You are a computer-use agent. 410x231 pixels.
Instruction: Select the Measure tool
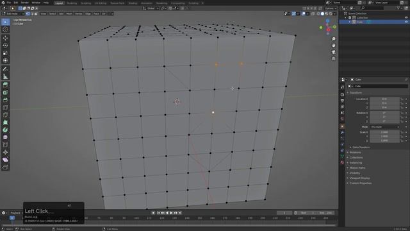pyautogui.click(x=5, y=76)
